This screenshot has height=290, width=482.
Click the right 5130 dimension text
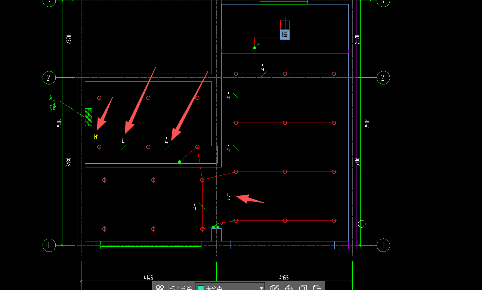click(357, 162)
